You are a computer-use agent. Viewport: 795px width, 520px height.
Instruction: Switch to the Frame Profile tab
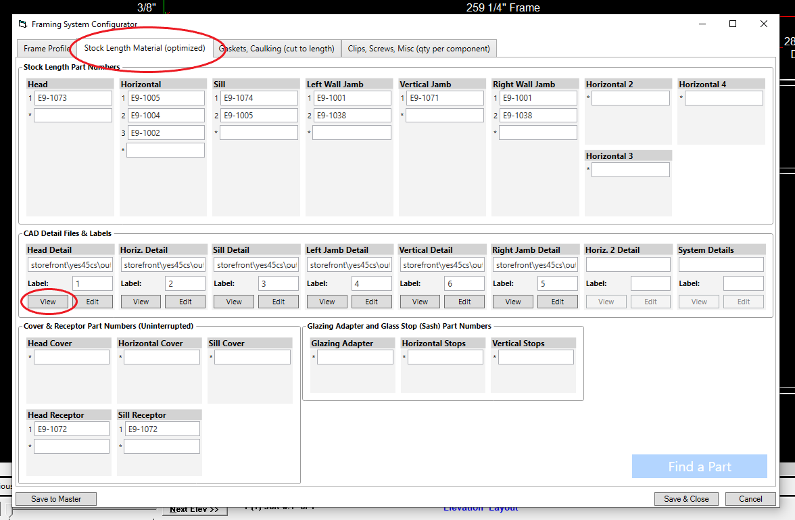click(x=47, y=48)
